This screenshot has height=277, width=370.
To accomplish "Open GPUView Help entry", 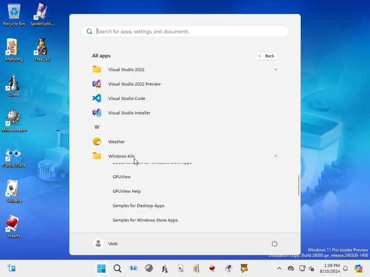I will coord(127,191).
